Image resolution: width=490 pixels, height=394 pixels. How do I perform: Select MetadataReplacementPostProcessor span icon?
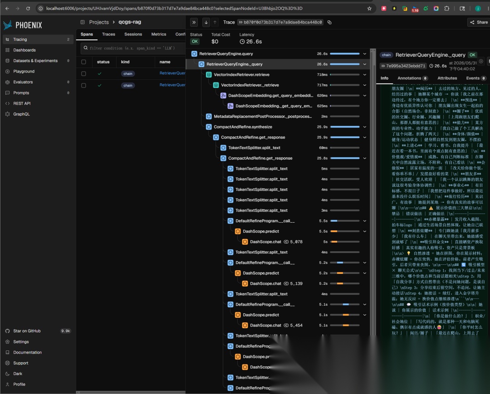pos(209,117)
